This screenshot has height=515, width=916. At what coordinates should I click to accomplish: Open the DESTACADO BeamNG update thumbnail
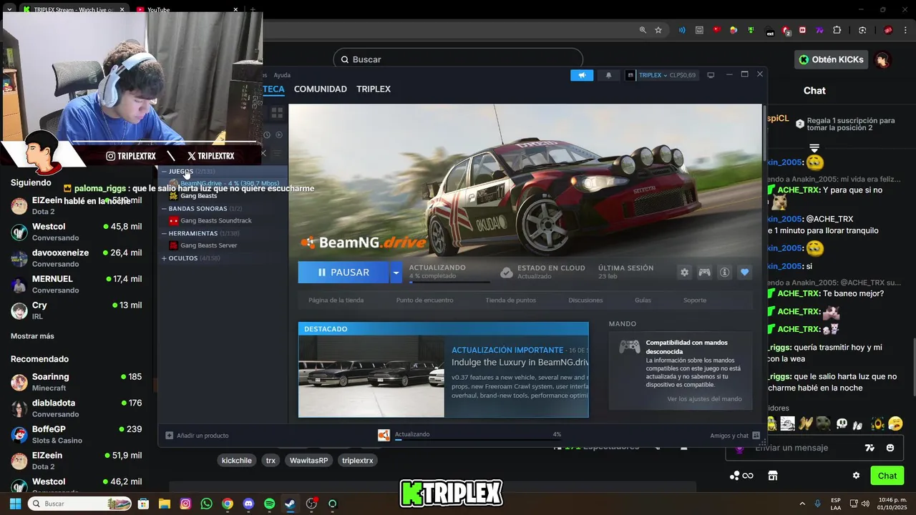tap(371, 376)
